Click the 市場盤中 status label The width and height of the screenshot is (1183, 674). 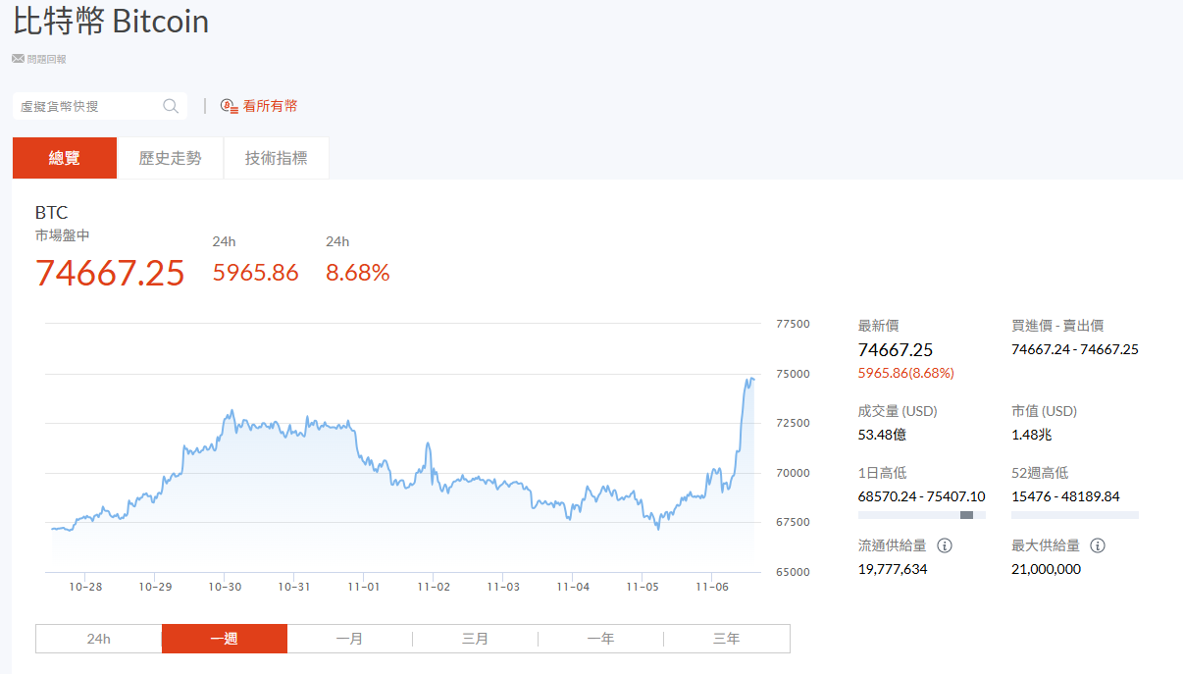point(63,235)
